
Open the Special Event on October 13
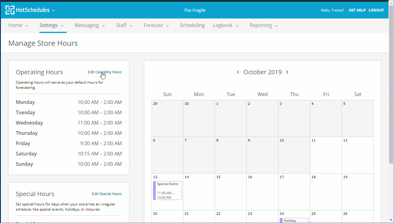pyautogui.click(x=167, y=190)
